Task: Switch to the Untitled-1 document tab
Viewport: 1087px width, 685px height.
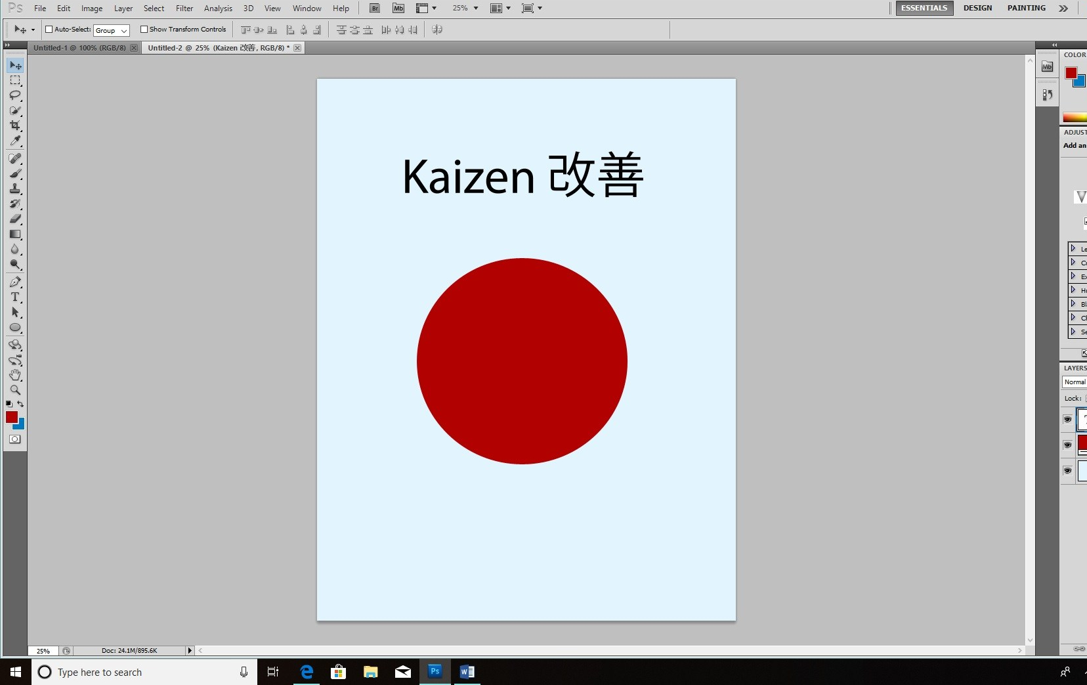Action: coord(79,48)
